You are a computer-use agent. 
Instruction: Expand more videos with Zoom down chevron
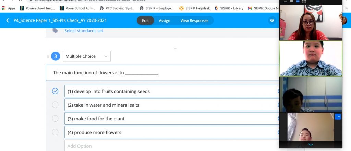point(311,145)
